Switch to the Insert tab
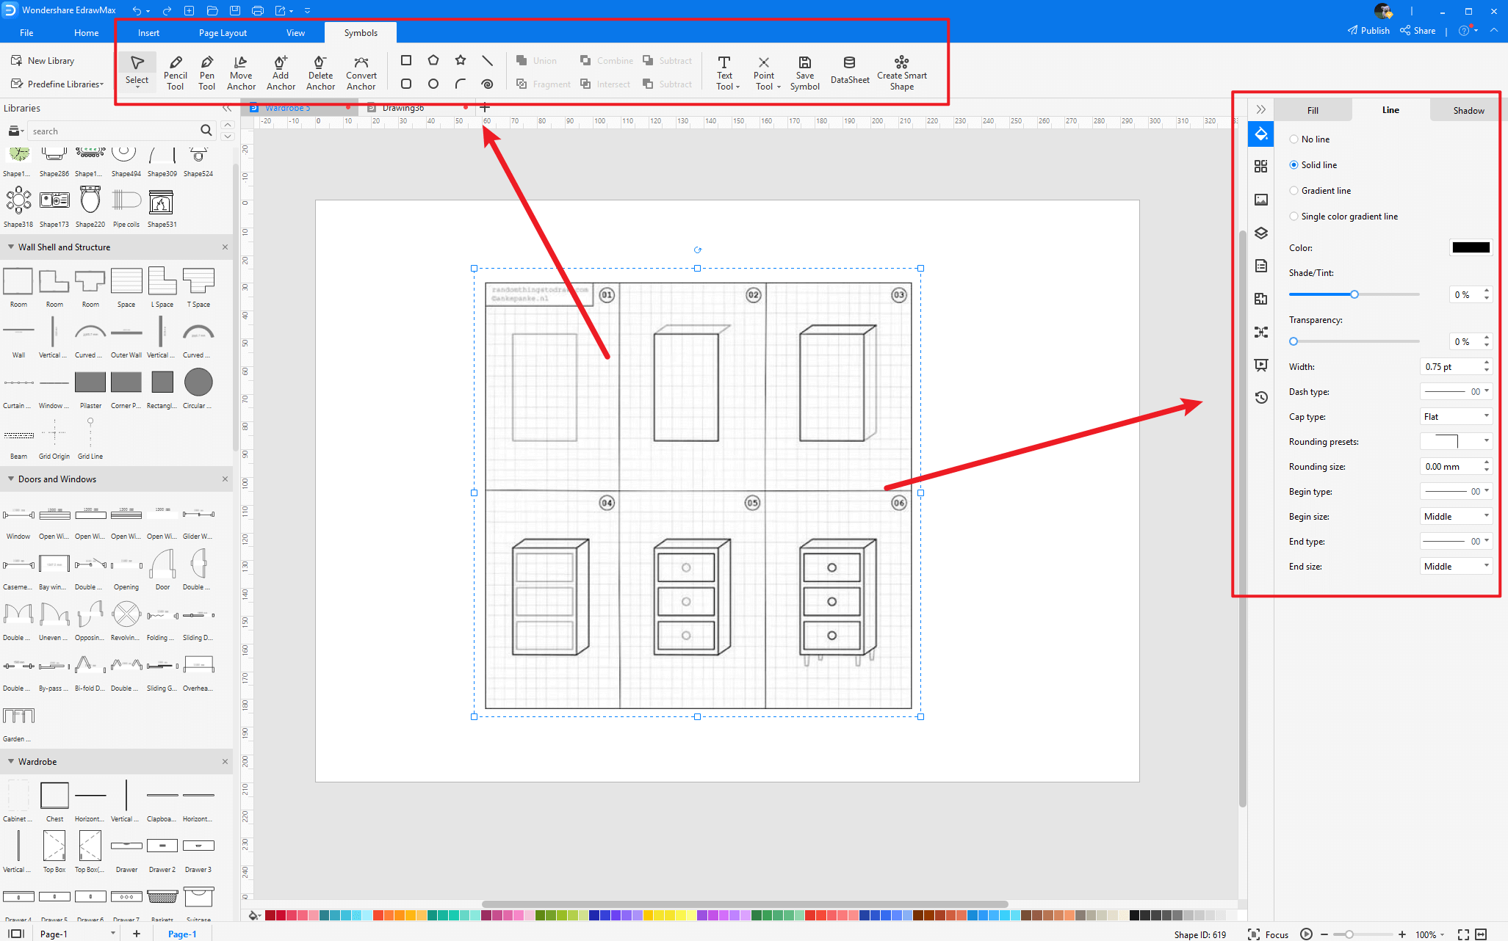Viewport: 1508px width, 941px height. point(148,33)
